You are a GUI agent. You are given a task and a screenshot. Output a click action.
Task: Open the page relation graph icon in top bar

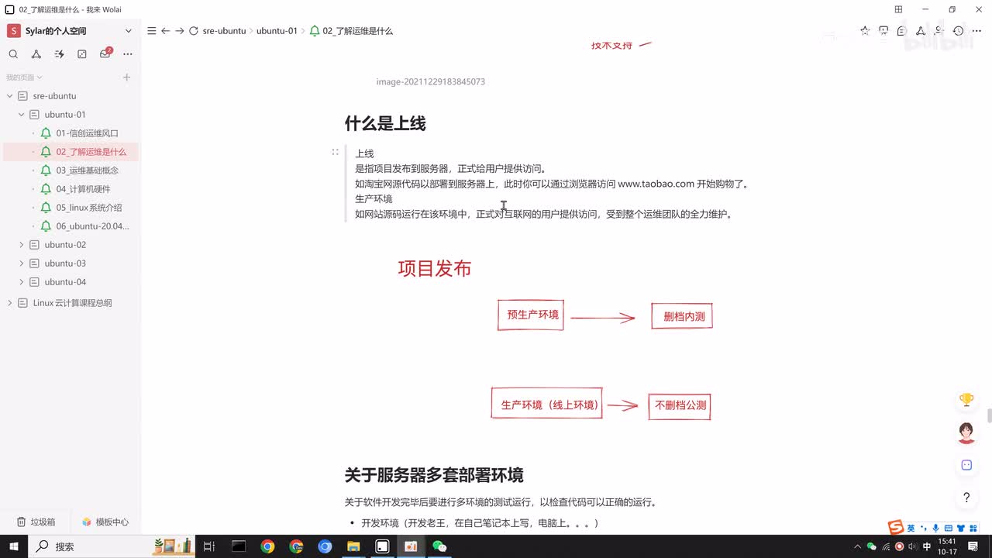921,31
